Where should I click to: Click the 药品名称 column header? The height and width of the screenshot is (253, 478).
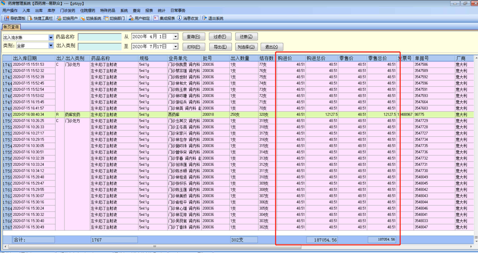click(114, 58)
